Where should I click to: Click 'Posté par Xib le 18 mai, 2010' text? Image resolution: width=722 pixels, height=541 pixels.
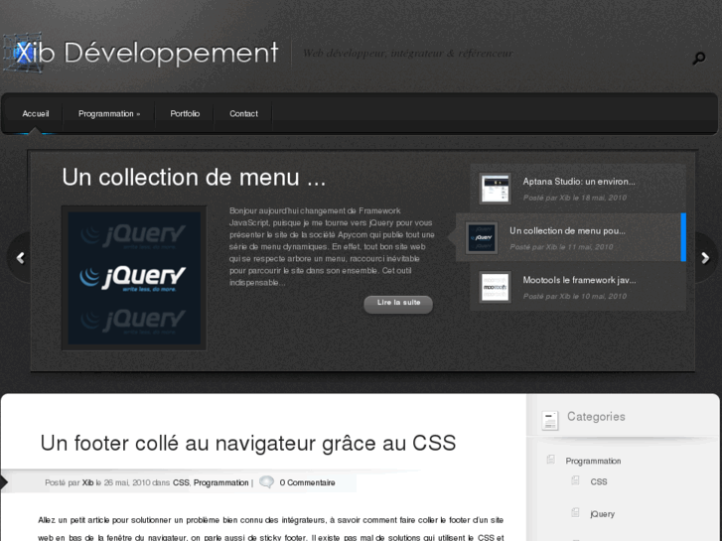[x=575, y=198]
